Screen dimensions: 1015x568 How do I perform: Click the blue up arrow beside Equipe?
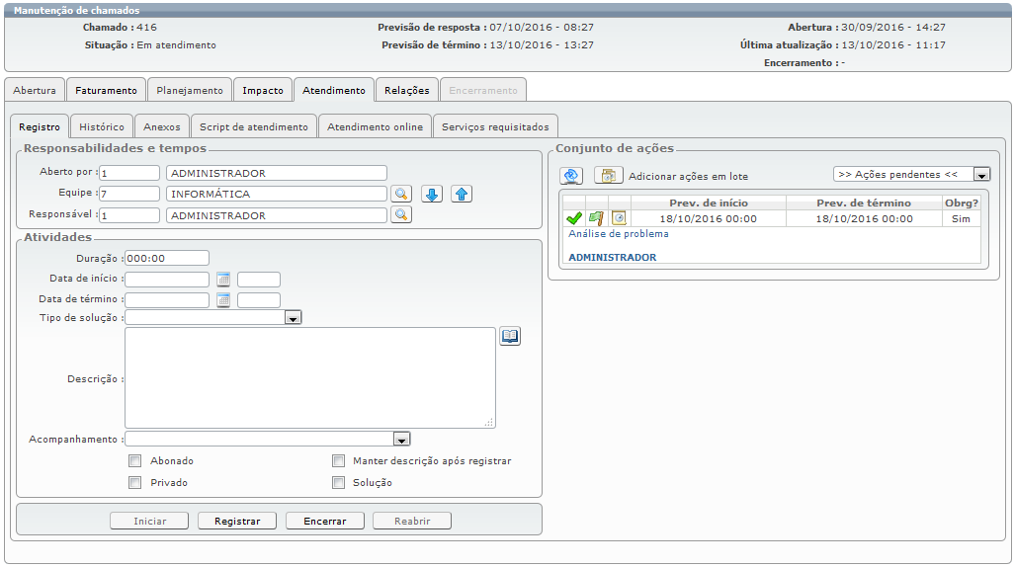(x=462, y=194)
